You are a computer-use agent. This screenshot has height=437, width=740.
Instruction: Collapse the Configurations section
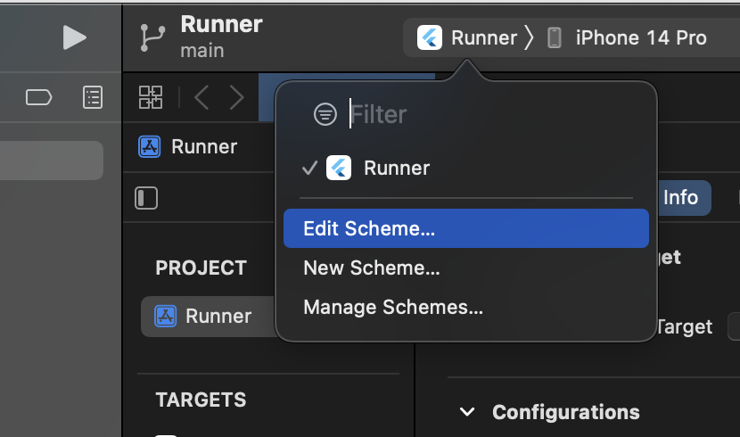[x=466, y=412]
